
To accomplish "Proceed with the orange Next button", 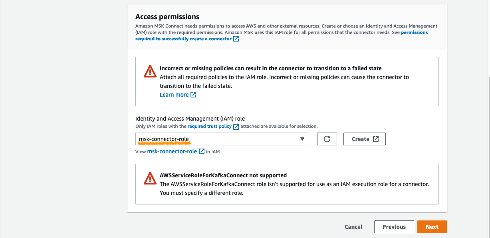I will (x=432, y=227).
